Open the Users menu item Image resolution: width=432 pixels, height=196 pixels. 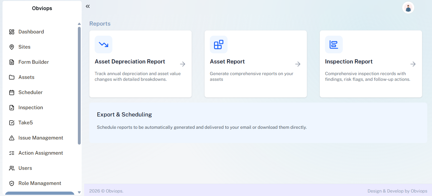click(25, 168)
